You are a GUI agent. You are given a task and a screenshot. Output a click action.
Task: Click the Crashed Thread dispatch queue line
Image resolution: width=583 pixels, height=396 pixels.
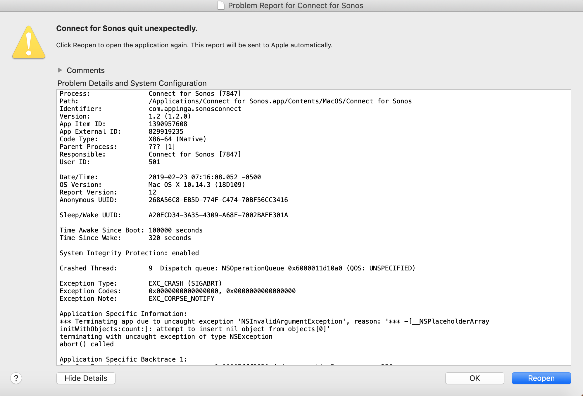[x=237, y=268]
